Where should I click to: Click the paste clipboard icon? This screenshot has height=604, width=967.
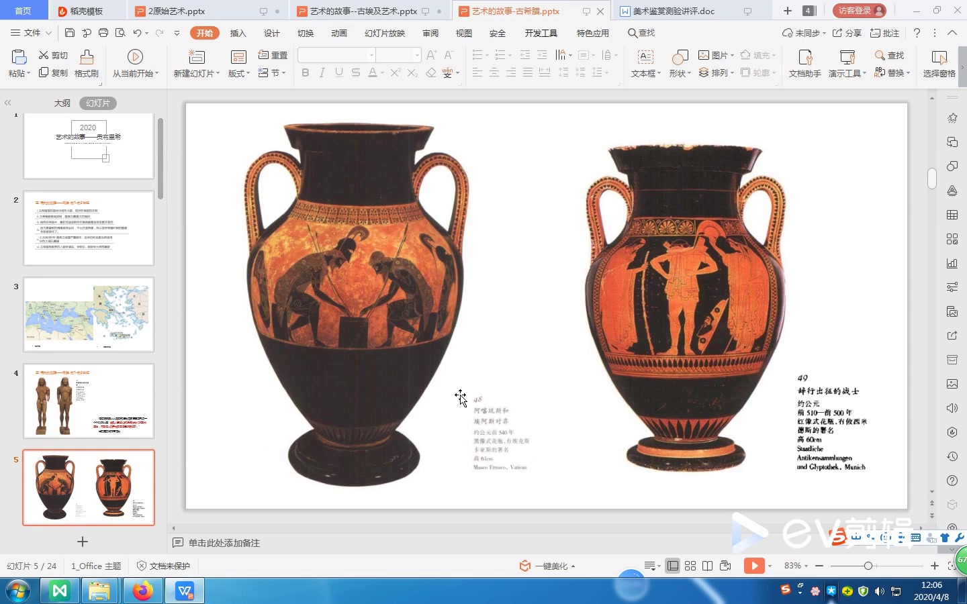19,57
